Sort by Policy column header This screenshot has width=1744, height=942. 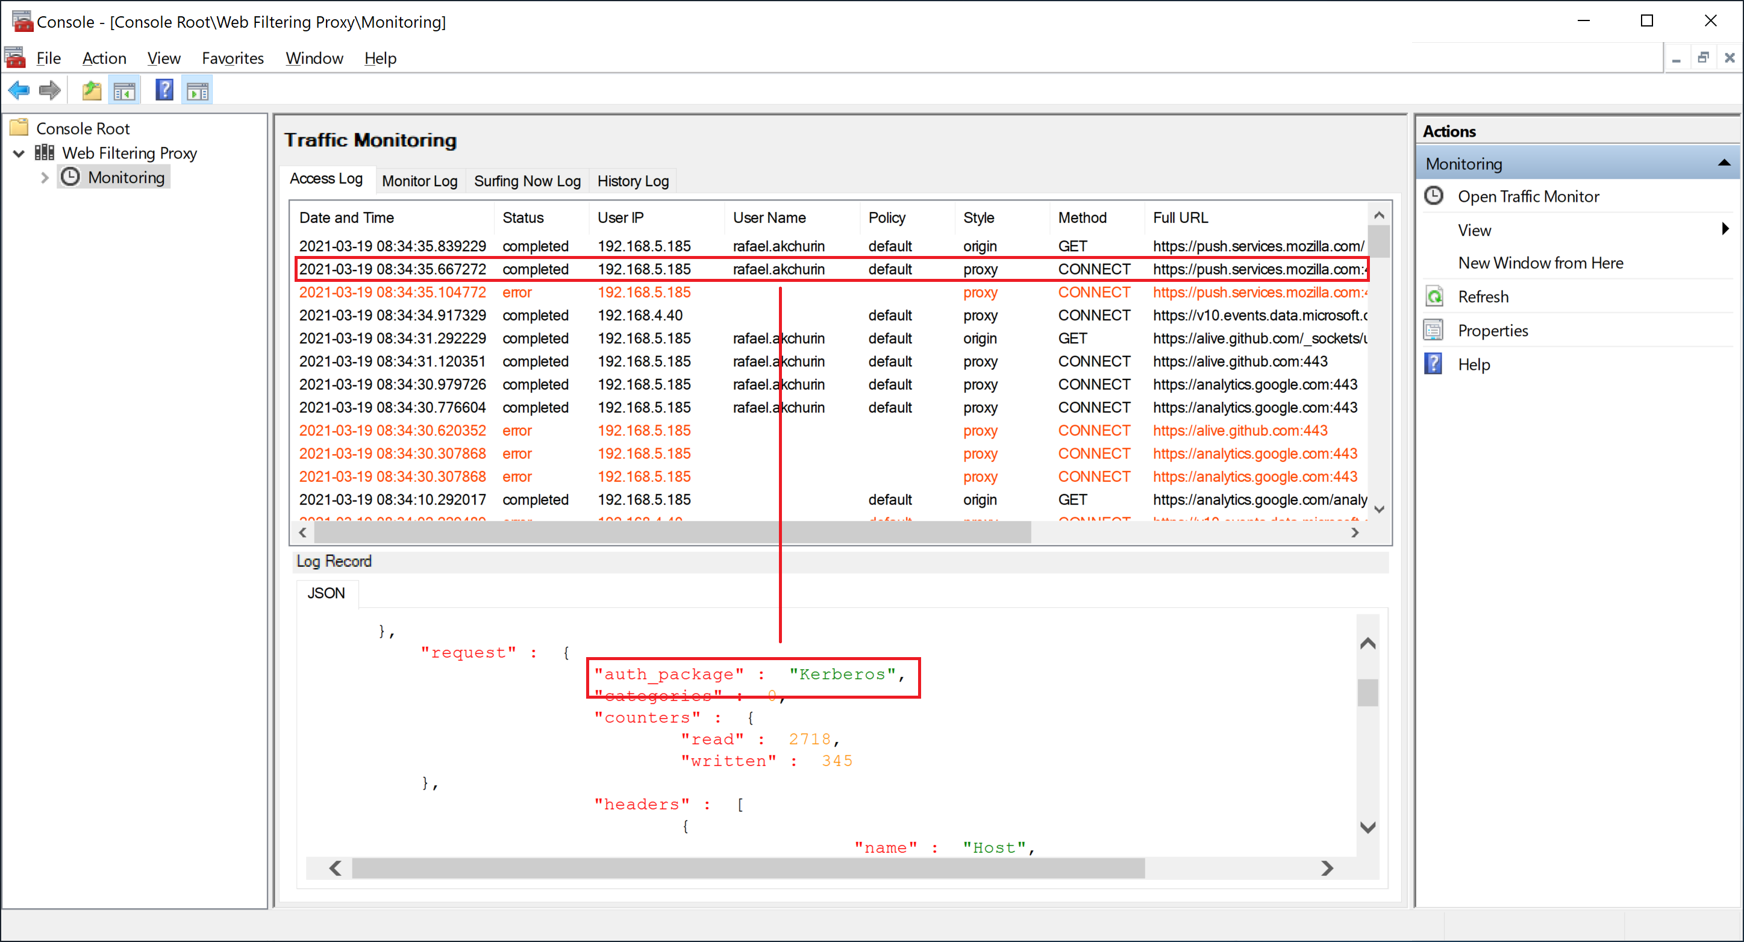[x=908, y=217]
